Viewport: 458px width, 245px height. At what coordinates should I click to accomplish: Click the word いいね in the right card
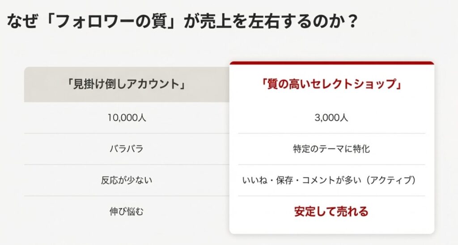[254, 180]
